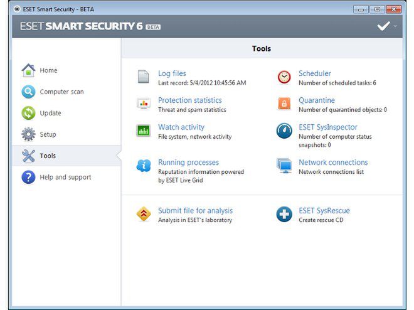Click the Computer scan magnifier icon
Screen dimensions: 414x310
[28, 92]
